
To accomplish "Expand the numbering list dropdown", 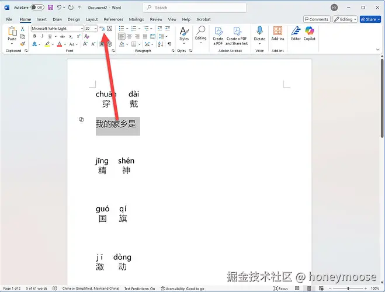I will (139, 29).
